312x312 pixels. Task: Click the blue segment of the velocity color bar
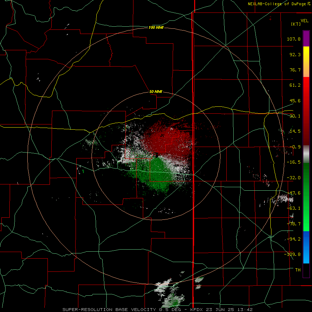click(306, 247)
